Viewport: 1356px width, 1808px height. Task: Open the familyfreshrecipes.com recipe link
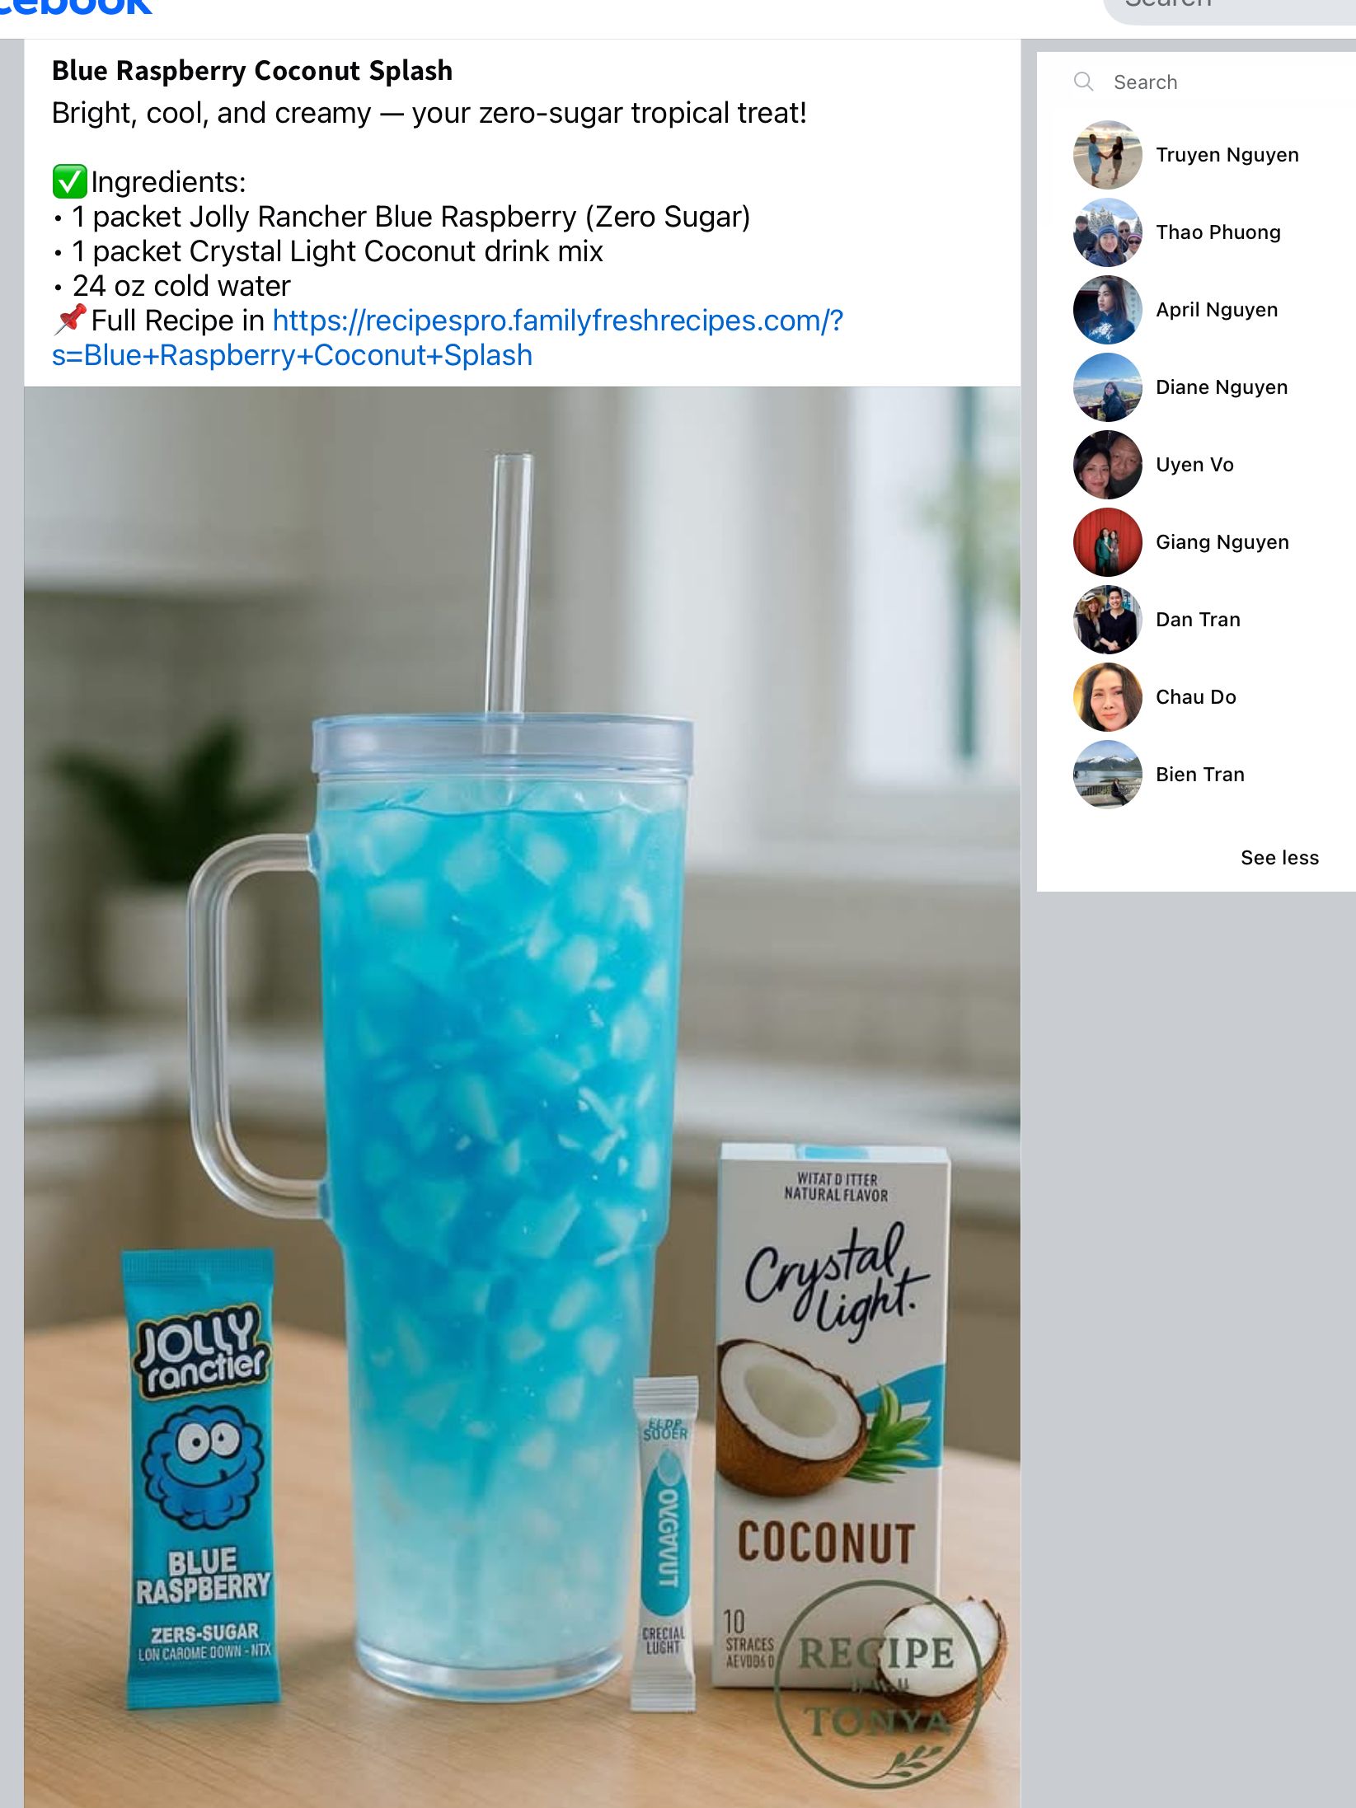[448, 338]
